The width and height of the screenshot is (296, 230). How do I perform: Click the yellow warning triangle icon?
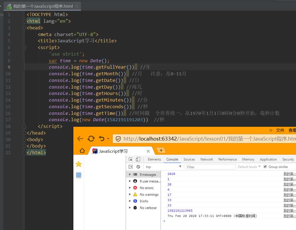(135, 194)
